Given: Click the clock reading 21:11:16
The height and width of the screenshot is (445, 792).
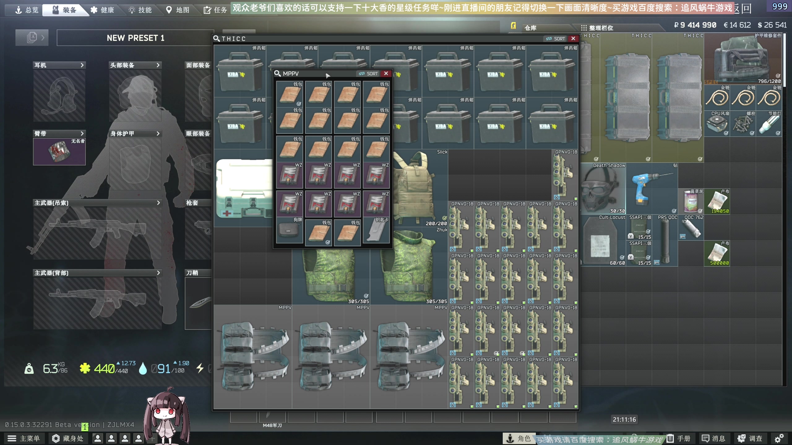Looking at the screenshot, I should point(624,419).
